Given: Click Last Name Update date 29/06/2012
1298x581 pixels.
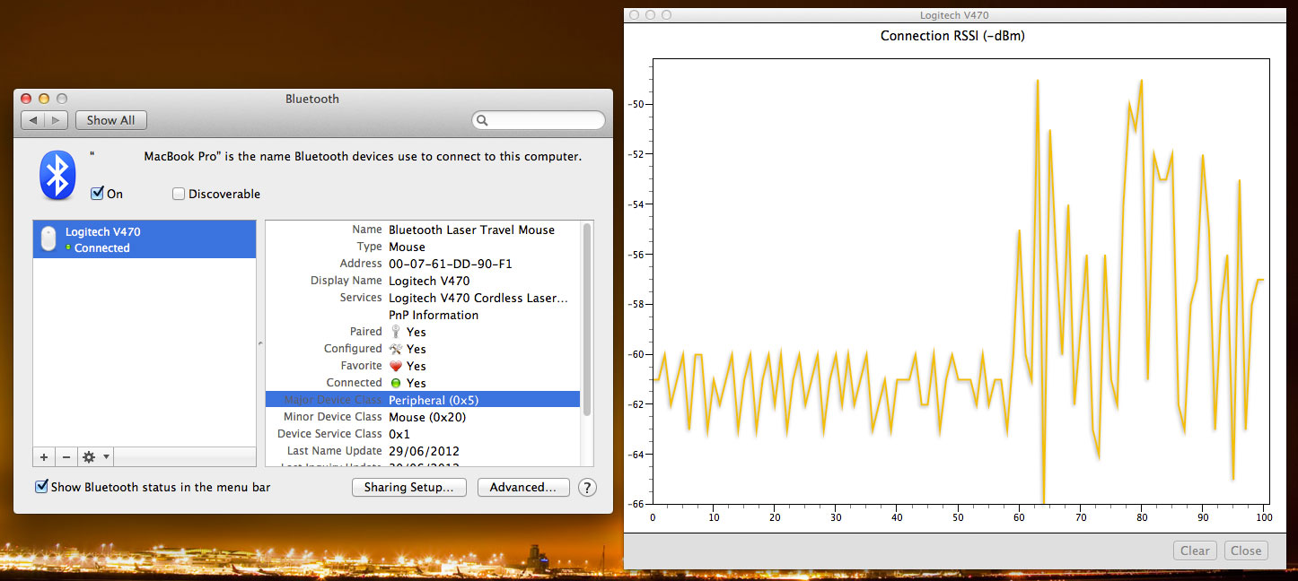Looking at the screenshot, I should point(424,451).
